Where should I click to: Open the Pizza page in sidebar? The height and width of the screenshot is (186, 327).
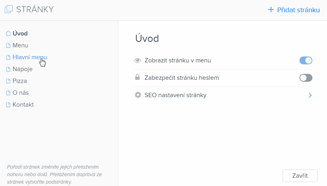point(20,81)
